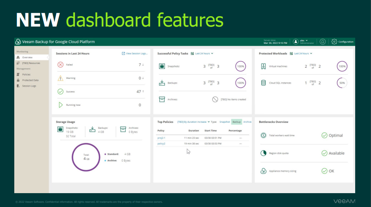The height and width of the screenshot is (207, 371).
Task: Click the alec user avatar icon
Action: (295, 42)
